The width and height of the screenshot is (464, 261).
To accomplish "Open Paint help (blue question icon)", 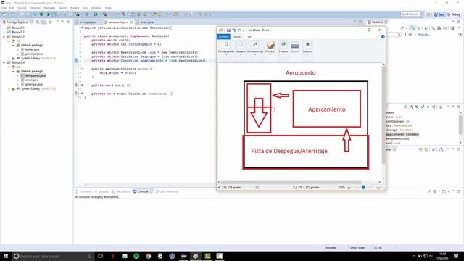I will coord(383,37).
